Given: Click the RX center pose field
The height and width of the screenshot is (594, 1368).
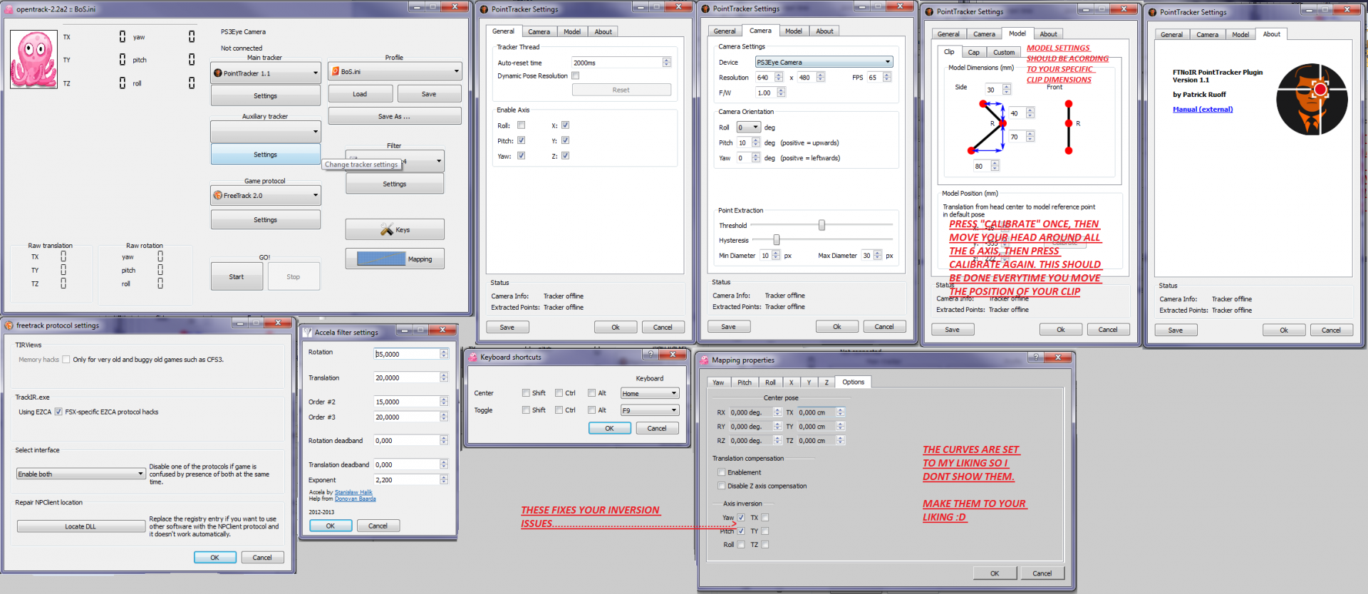Looking at the screenshot, I should 750,412.
